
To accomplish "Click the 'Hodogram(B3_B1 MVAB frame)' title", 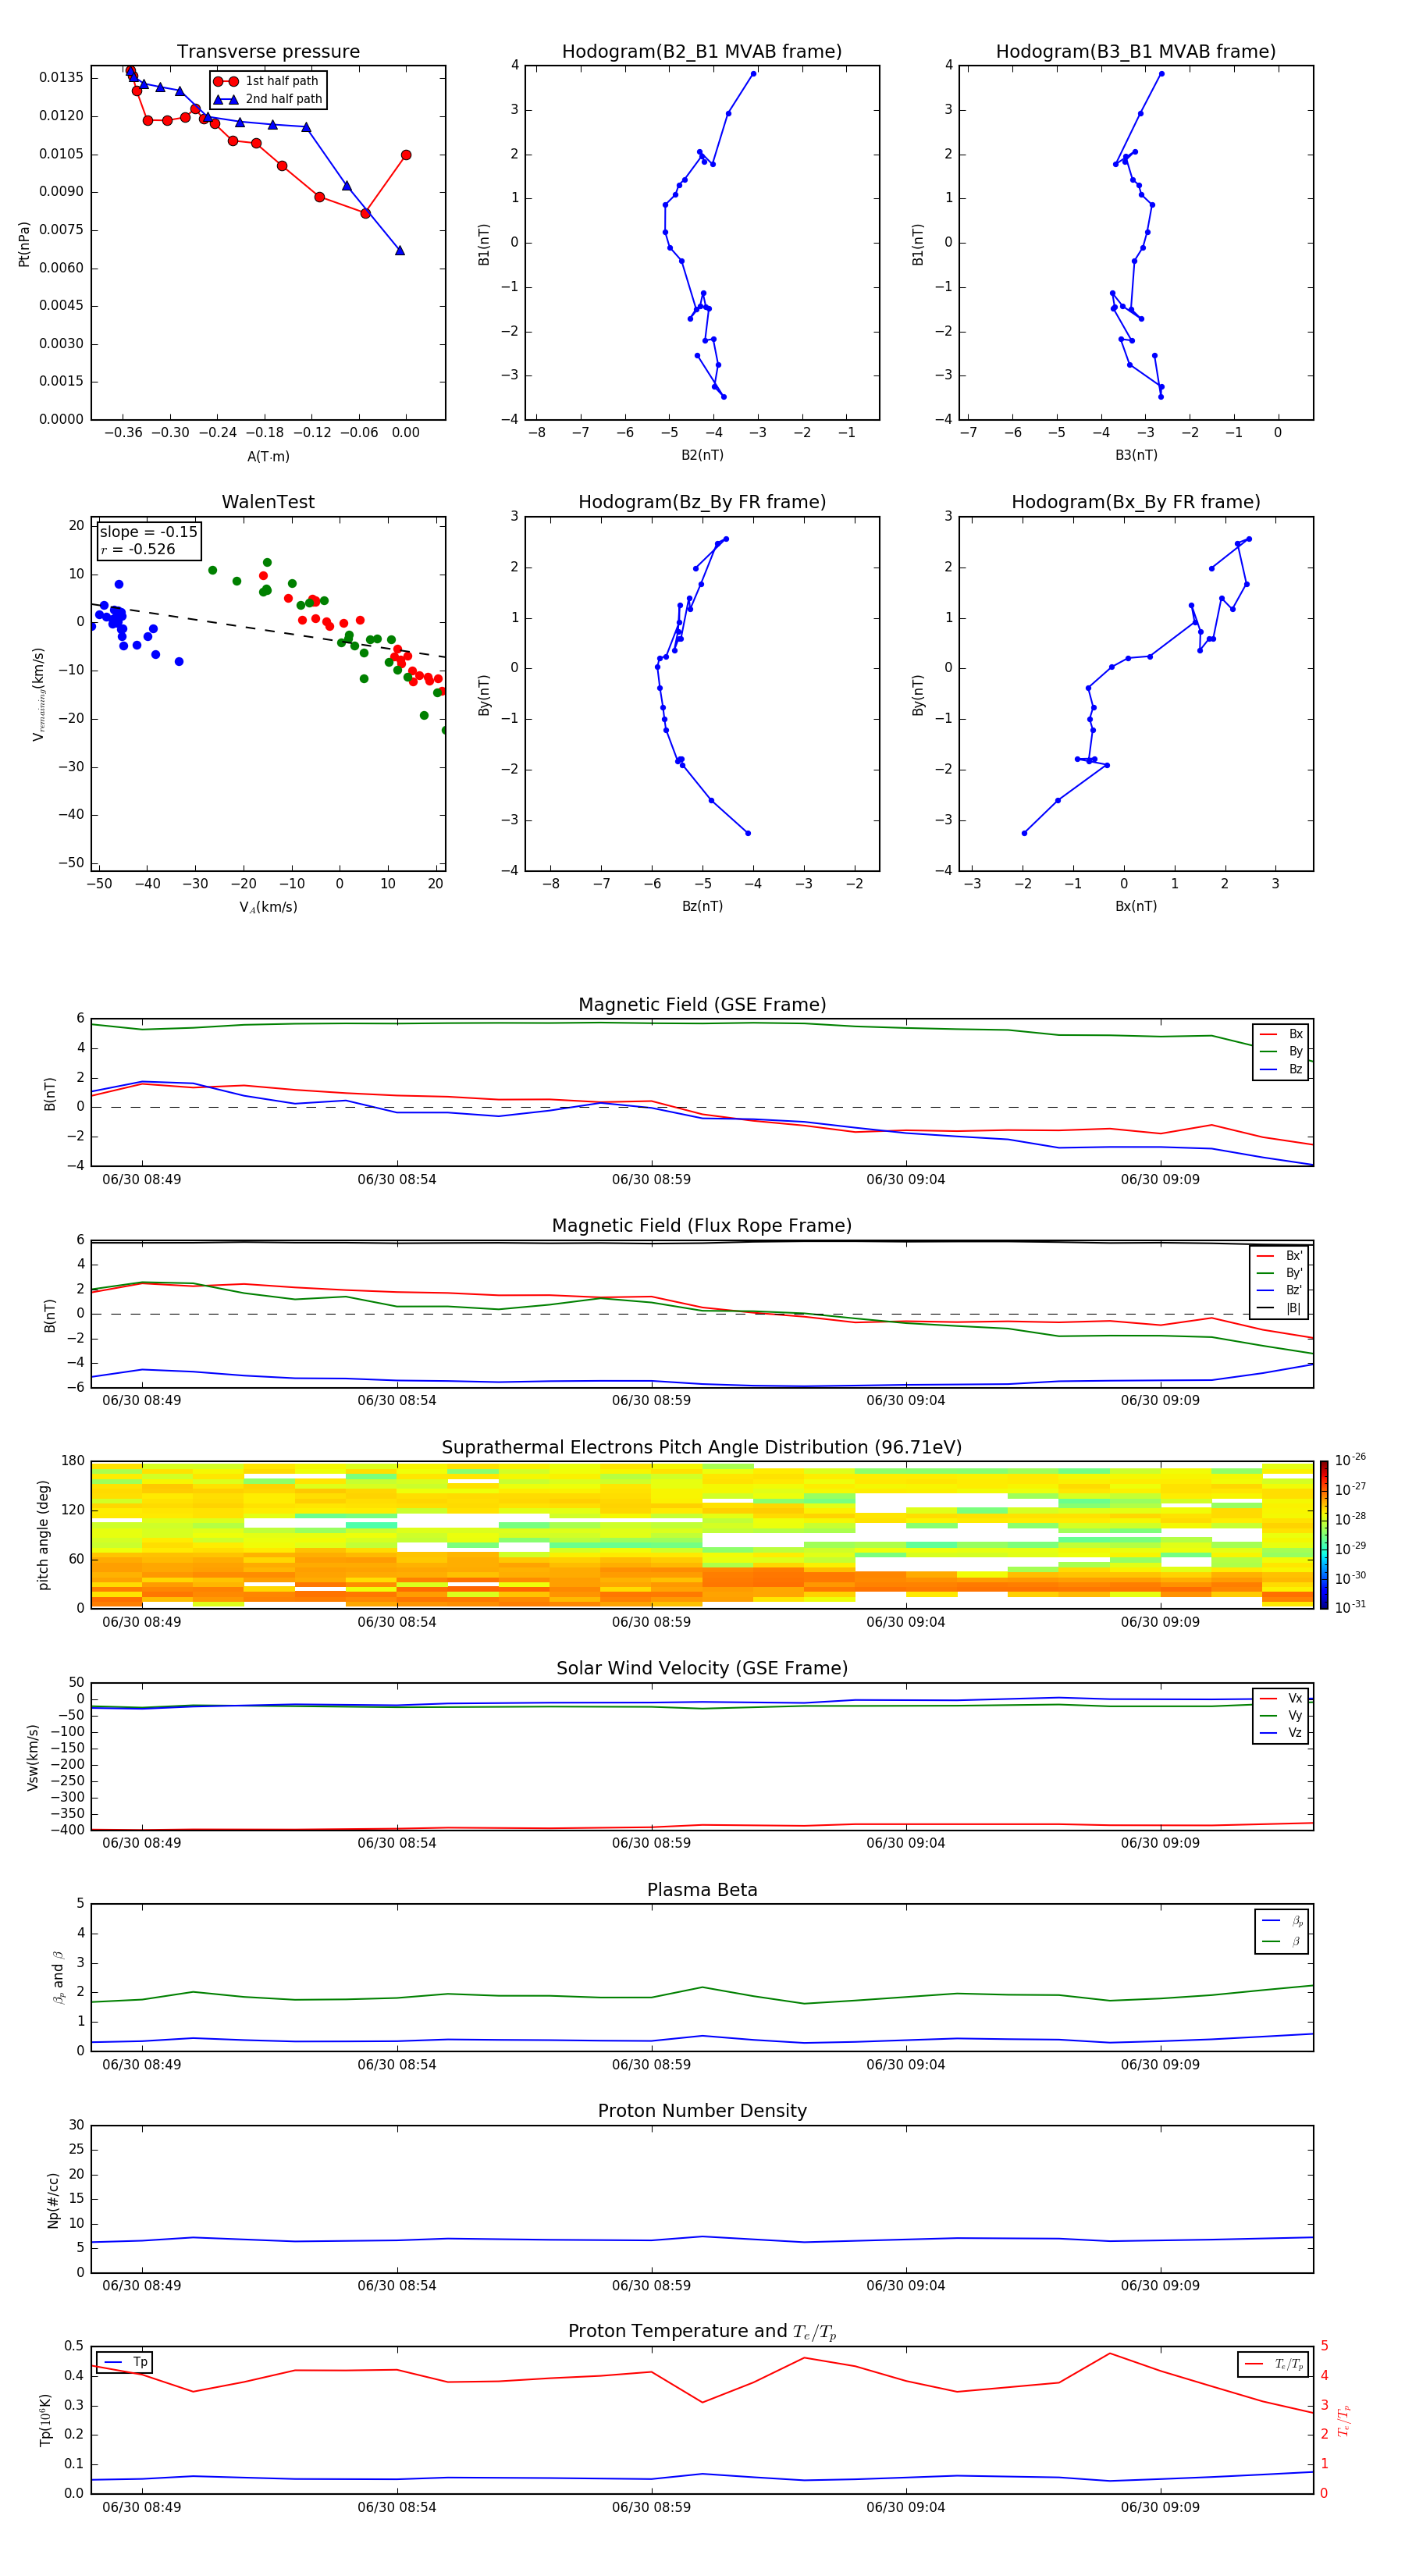I will pyautogui.click(x=1136, y=52).
